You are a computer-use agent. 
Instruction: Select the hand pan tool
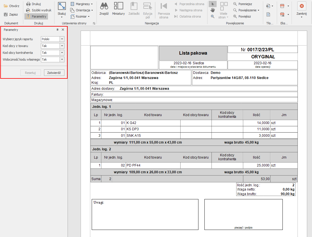(x=212, y=10)
